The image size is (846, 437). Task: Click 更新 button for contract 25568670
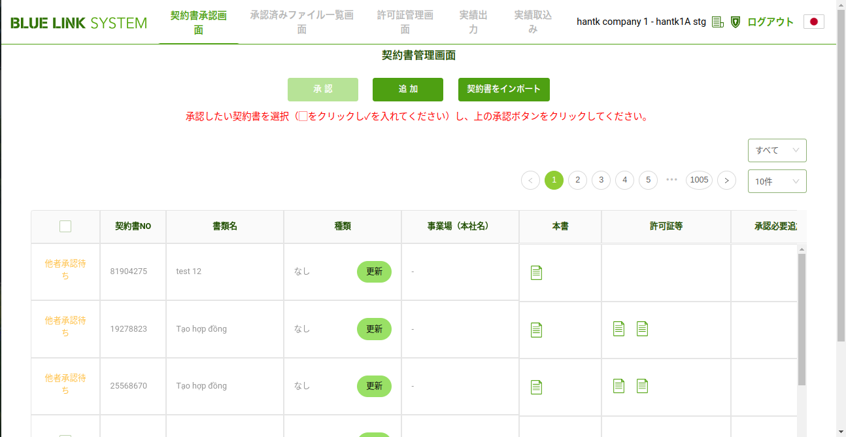(374, 386)
